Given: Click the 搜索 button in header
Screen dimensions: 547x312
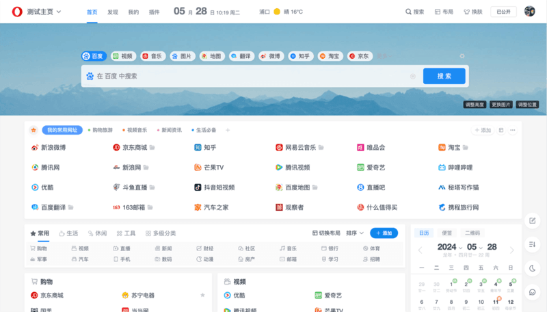Looking at the screenshot, I should [415, 12].
